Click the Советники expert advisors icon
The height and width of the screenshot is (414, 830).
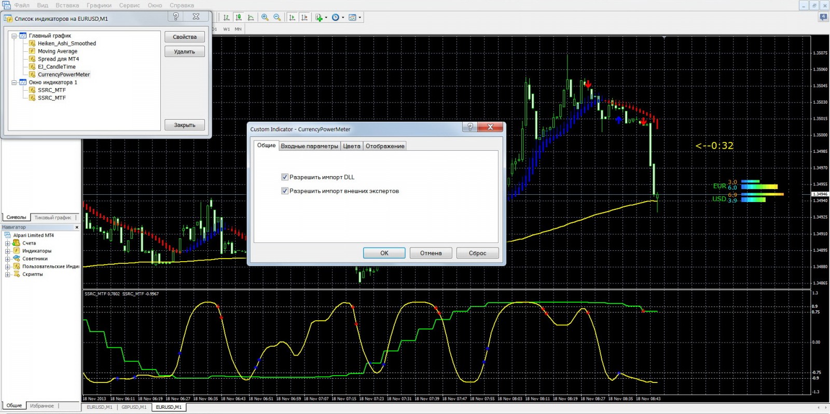pyautogui.click(x=16, y=259)
